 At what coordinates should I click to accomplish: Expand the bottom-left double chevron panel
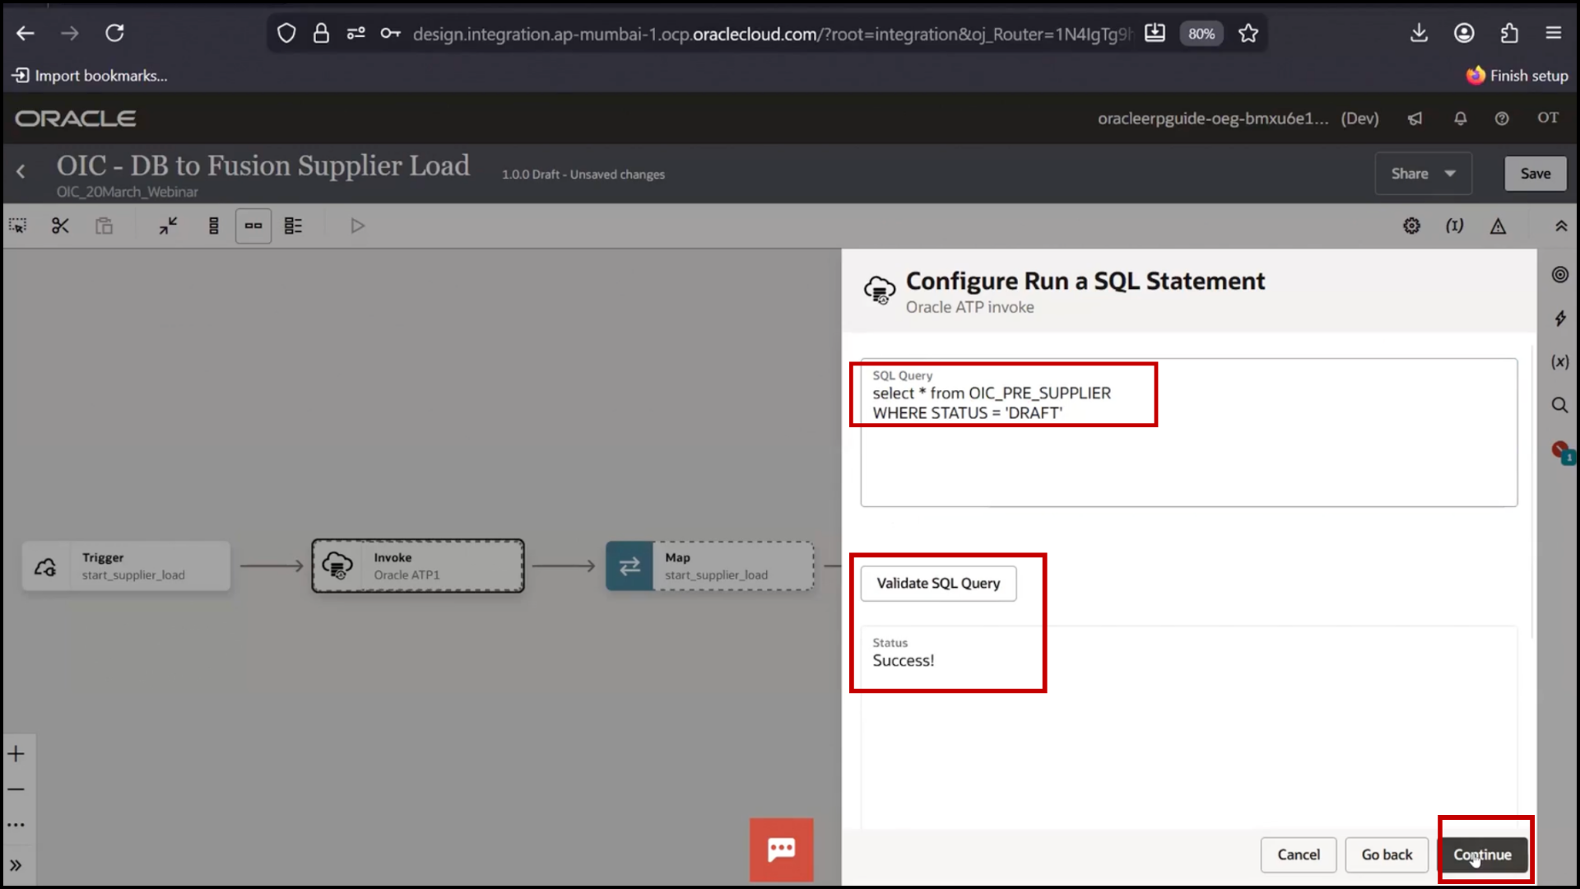click(x=16, y=866)
